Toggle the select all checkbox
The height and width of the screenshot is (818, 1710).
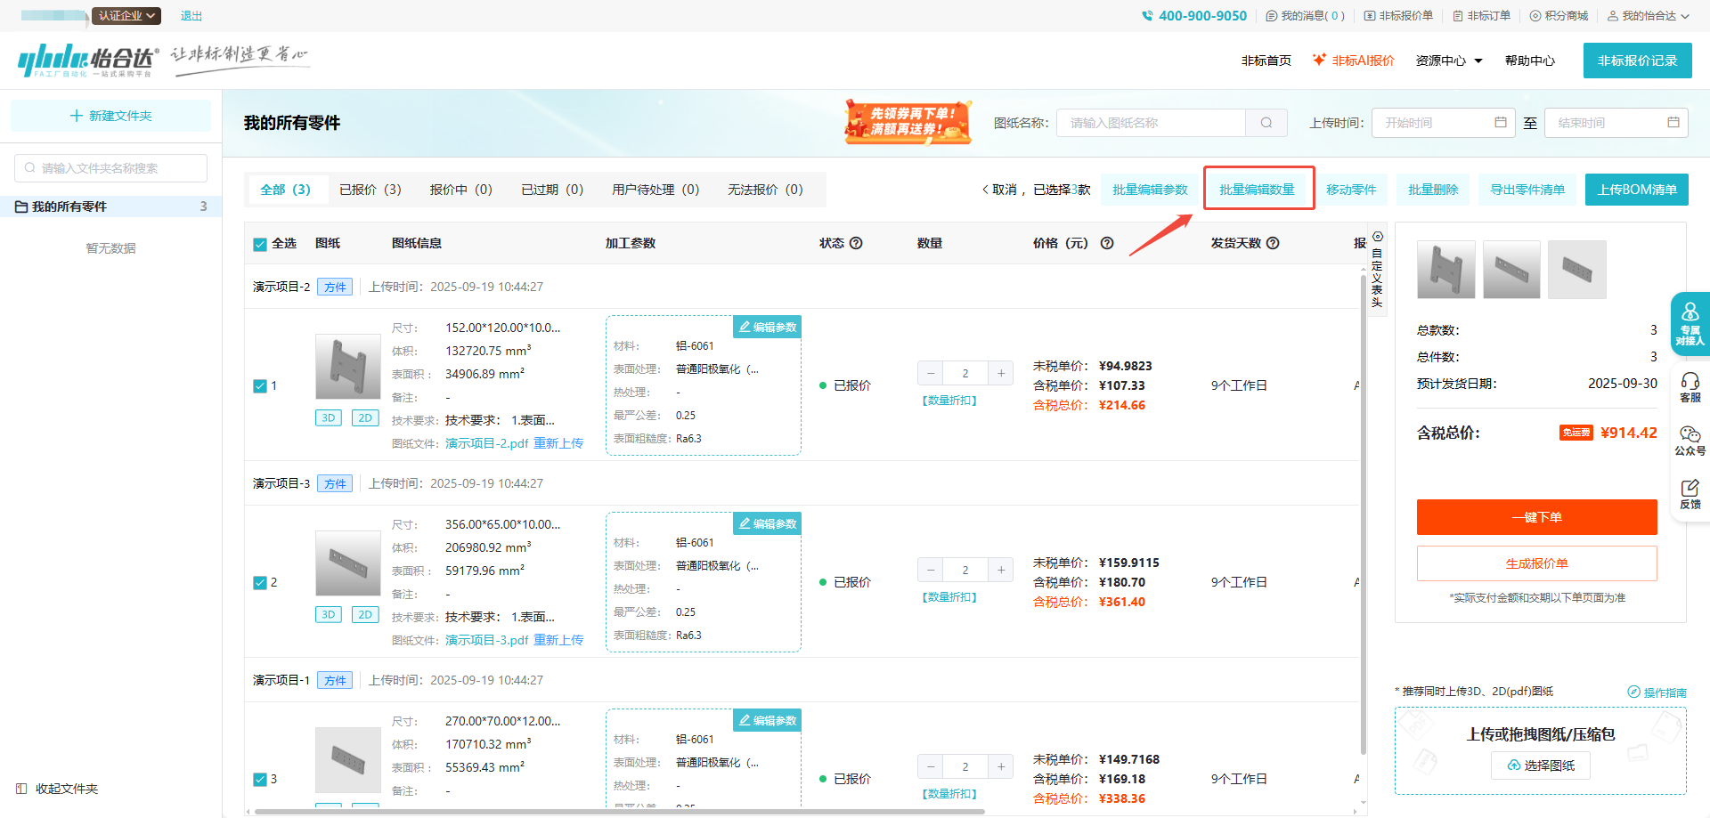[x=260, y=244]
